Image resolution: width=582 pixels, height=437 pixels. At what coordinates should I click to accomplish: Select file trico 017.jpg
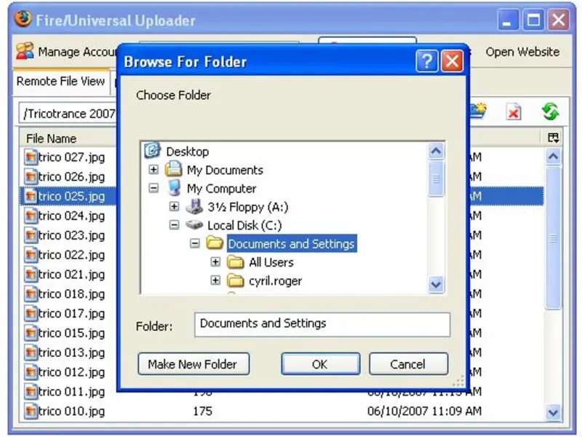pos(71,314)
